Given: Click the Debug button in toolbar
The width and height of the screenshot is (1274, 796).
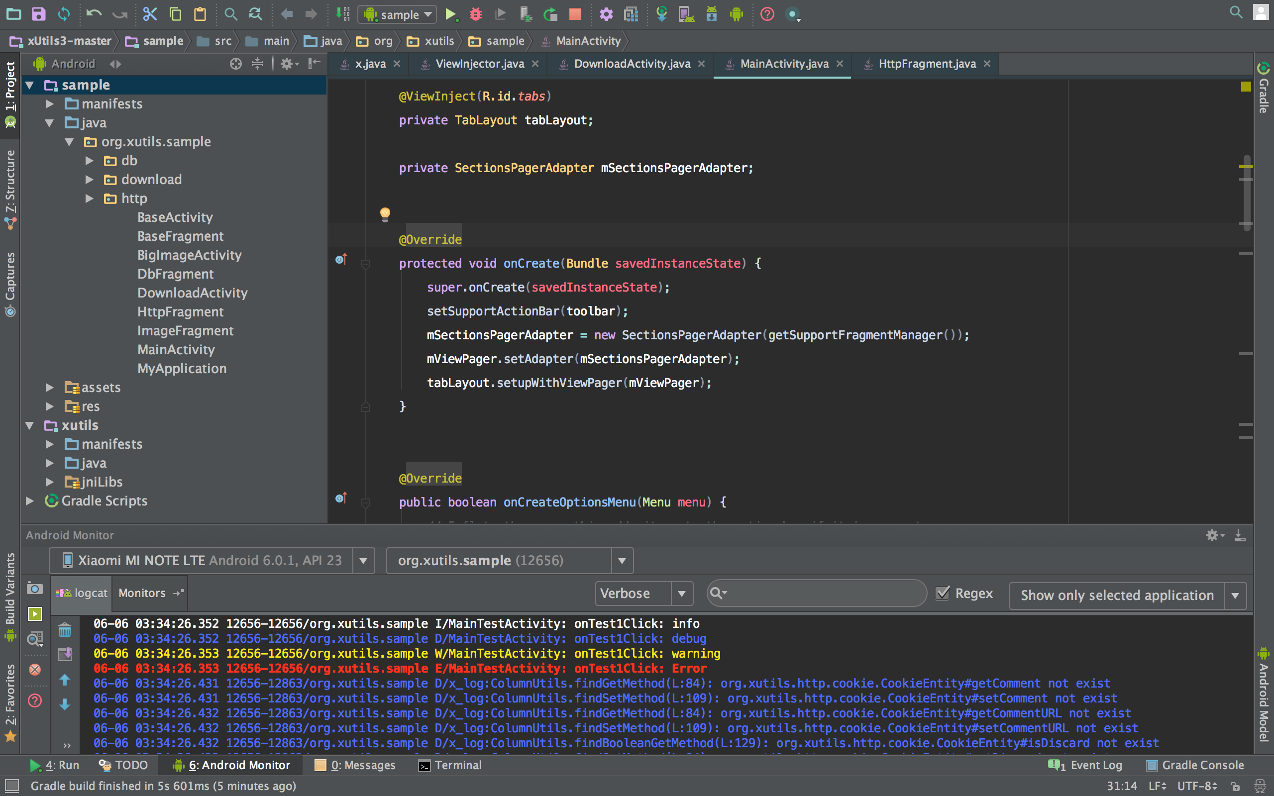Looking at the screenshot, I should 474,13.
